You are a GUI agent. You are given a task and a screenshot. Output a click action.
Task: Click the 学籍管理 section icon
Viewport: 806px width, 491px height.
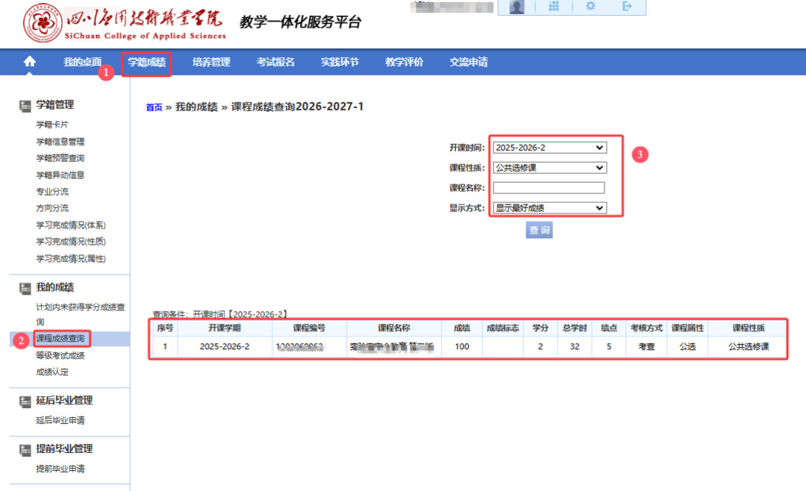tap(25, 106)
